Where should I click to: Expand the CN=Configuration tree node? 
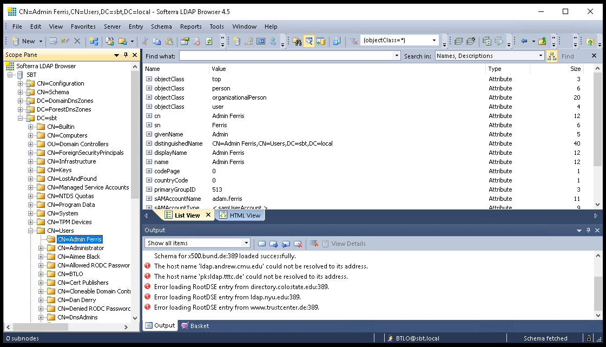click(20, 83)
